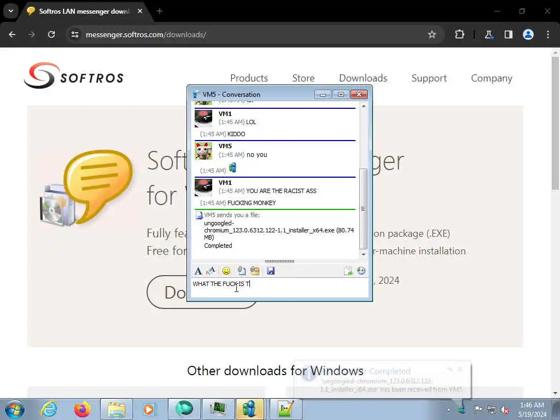Open the tab search dropdown chevron
The width and height of the screenshot is (560, 420).
(11, 11)
